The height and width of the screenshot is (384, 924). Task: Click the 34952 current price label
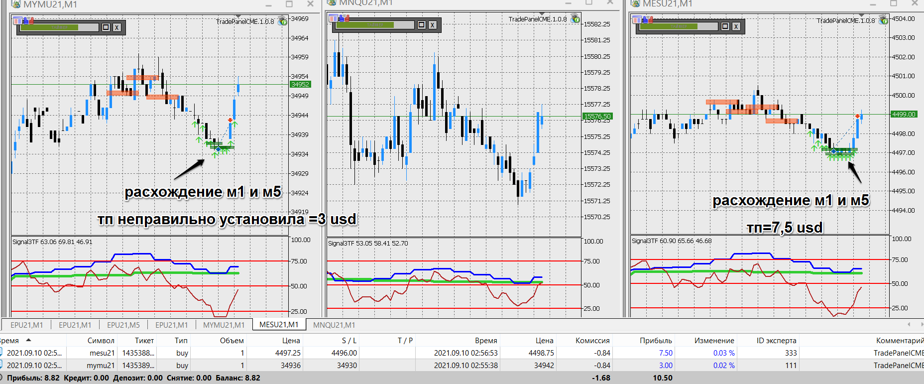click(300, 84)
